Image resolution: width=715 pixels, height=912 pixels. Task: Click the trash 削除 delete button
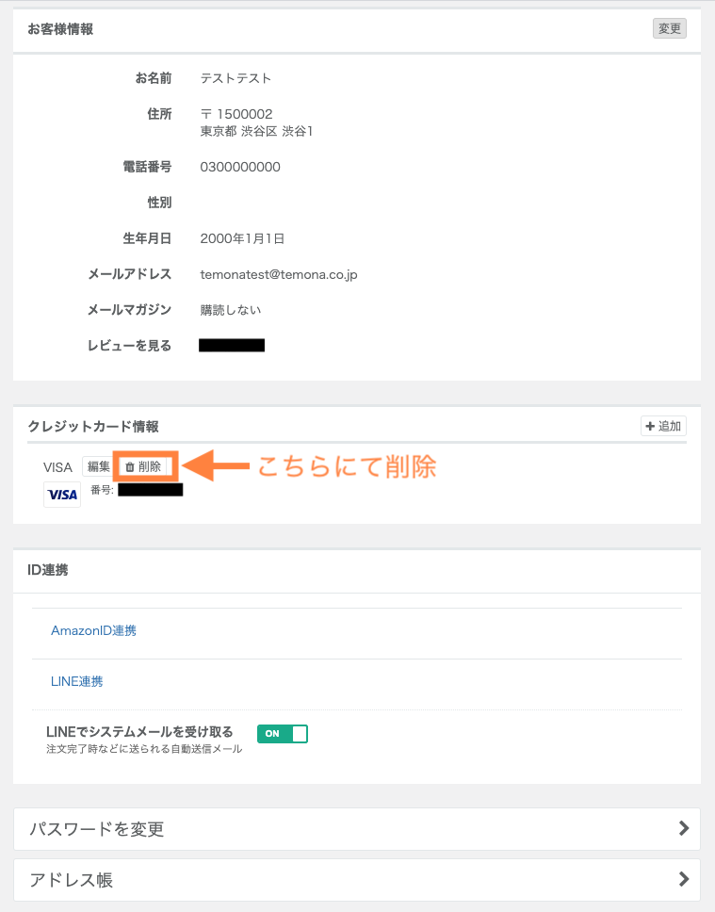click(x=143, y=466)
